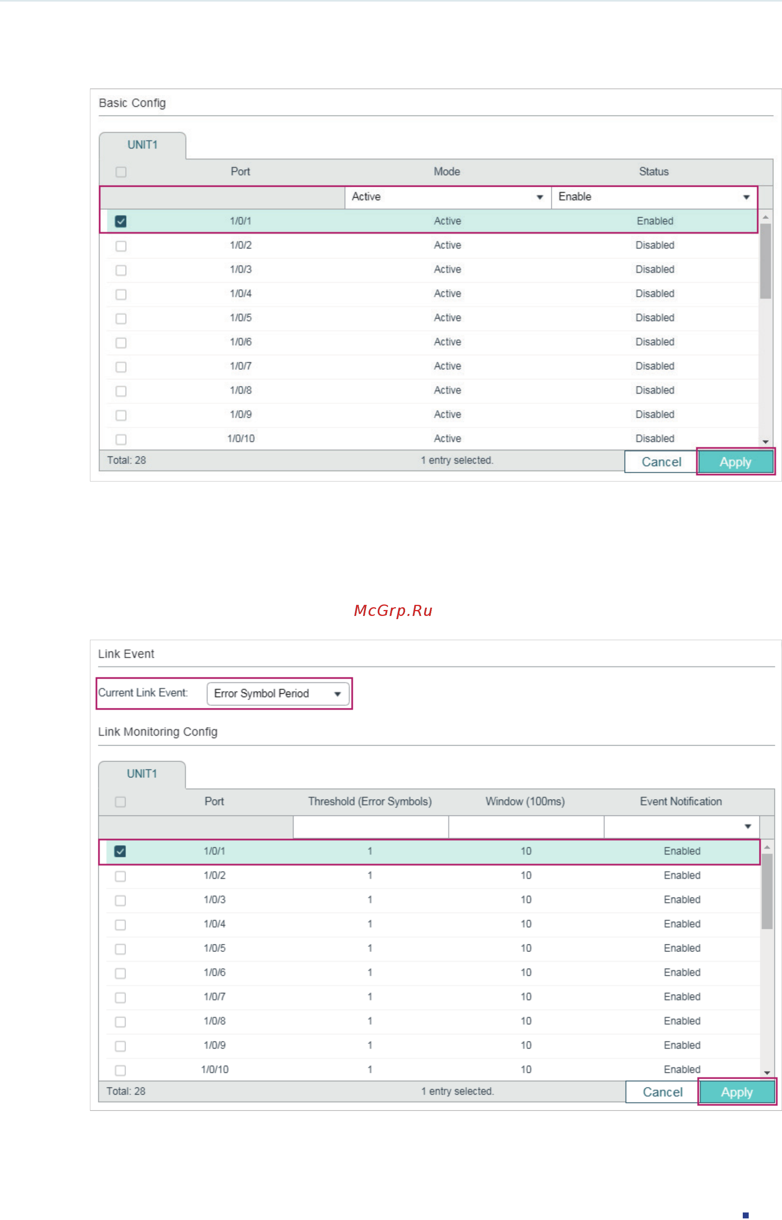Click Enabled notification of port 1/0/5

pos(682,948)
